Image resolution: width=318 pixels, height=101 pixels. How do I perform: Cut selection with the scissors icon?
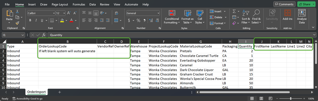coord(17,12)
